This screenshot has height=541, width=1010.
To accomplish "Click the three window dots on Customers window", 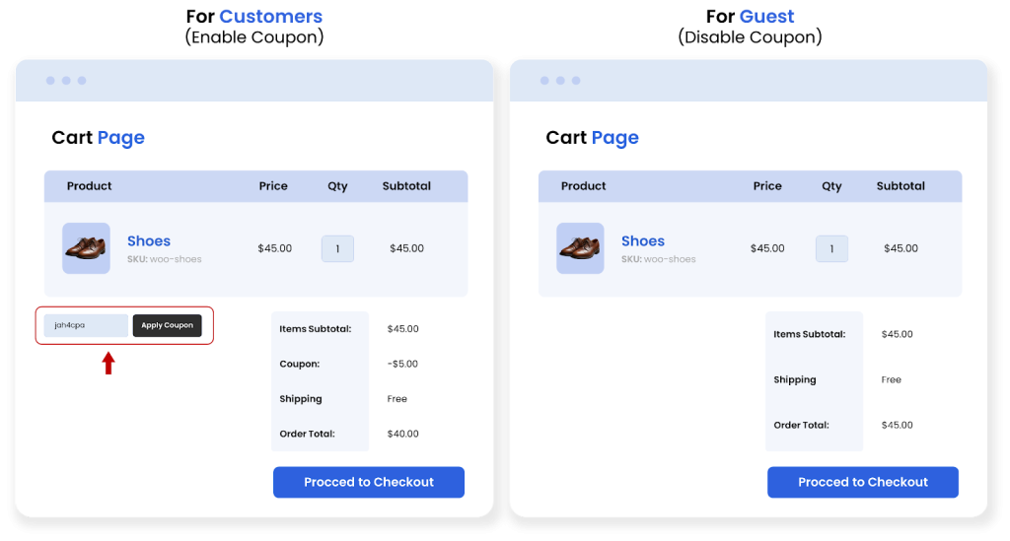I will 66,81.
